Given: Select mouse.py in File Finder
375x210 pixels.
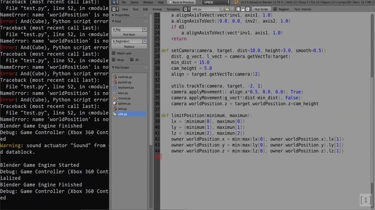Looking at the screenshot, I should [x=129, y=98].
